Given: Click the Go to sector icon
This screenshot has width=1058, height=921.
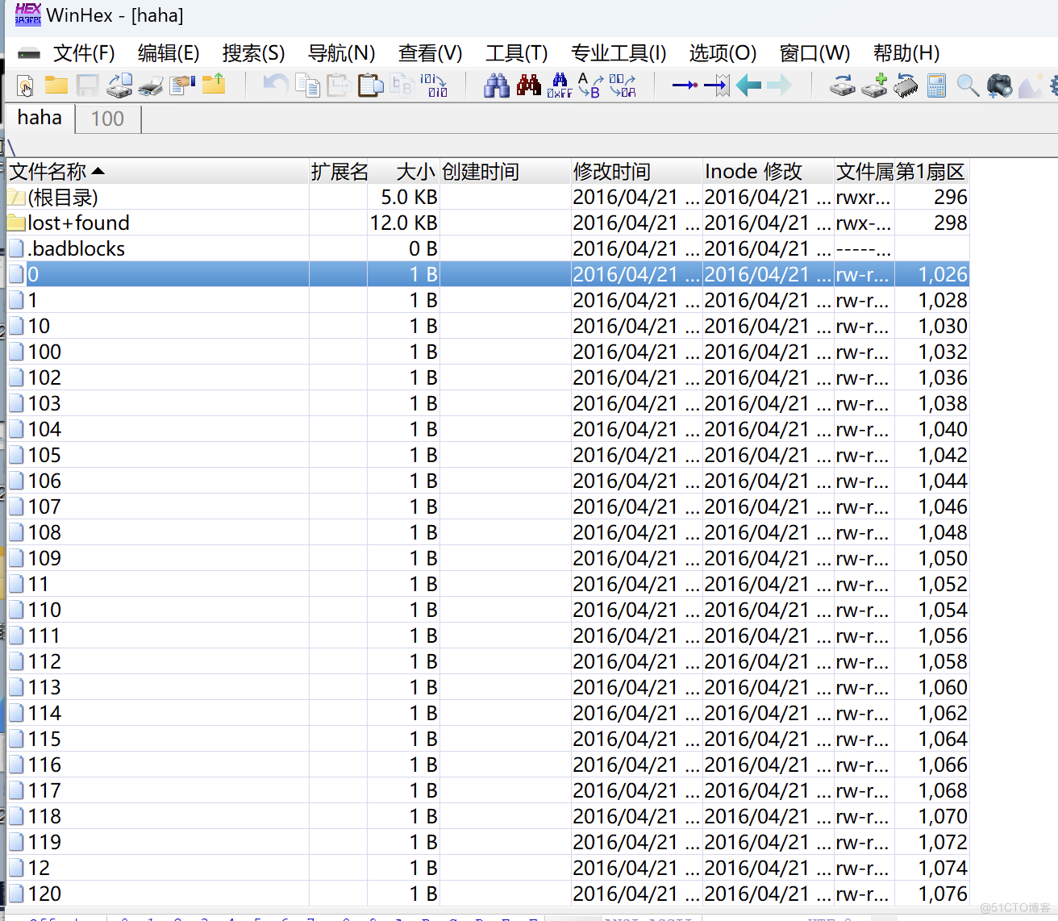Looking at the screenshot, I should tap(716, 85).
